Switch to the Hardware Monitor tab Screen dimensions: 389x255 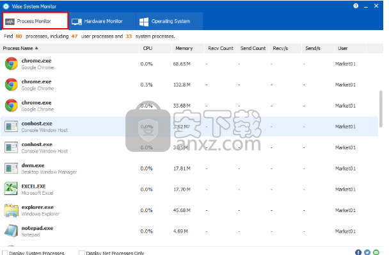[102, 21]
